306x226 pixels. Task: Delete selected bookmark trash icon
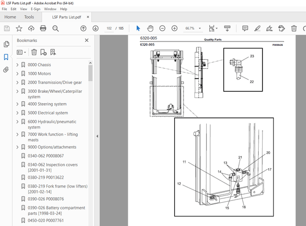click(34, 52)
